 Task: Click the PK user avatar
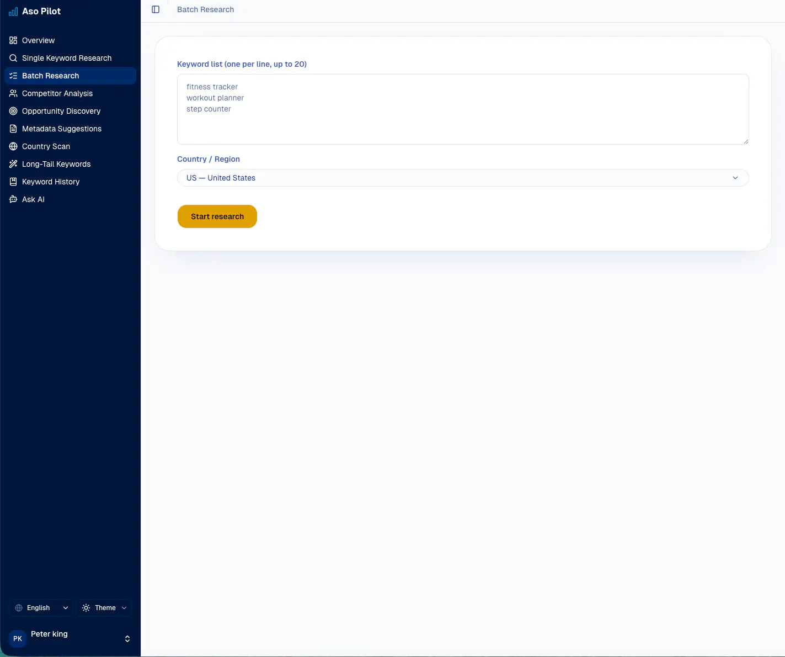click(18, 639)
